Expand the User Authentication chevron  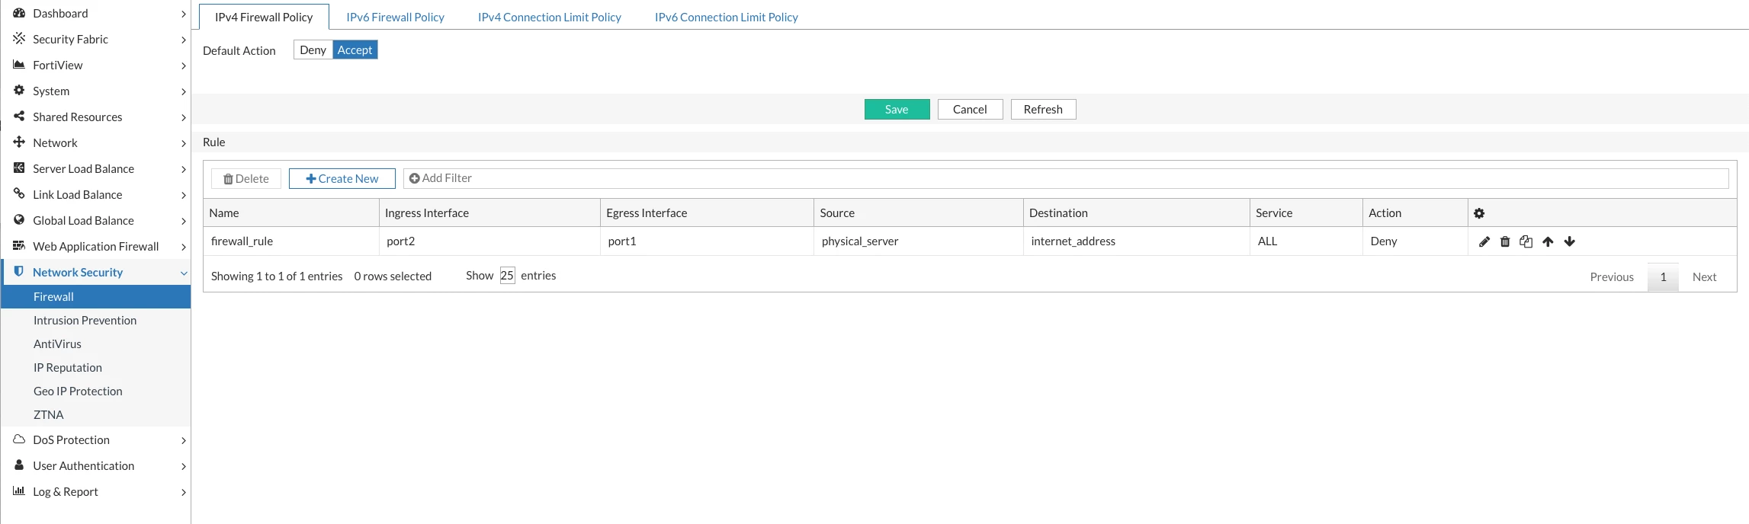(184, 466)
